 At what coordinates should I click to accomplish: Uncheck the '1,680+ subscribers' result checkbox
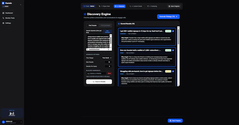[x=173, y=50]
